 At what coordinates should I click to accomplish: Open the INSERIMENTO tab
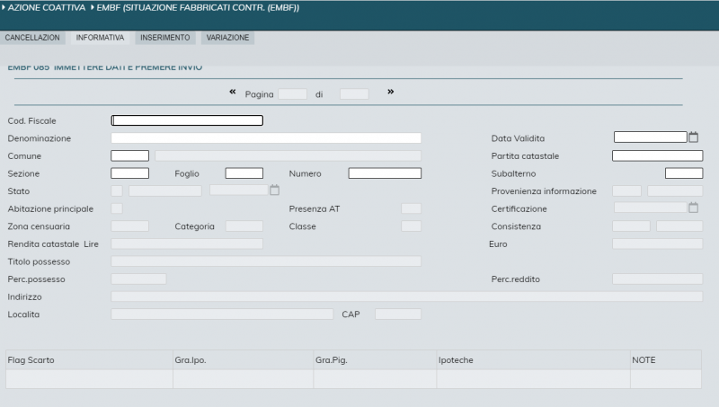click(x=164, y=38)
